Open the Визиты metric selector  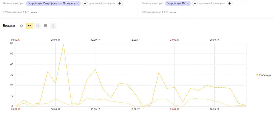coord(9,26)
